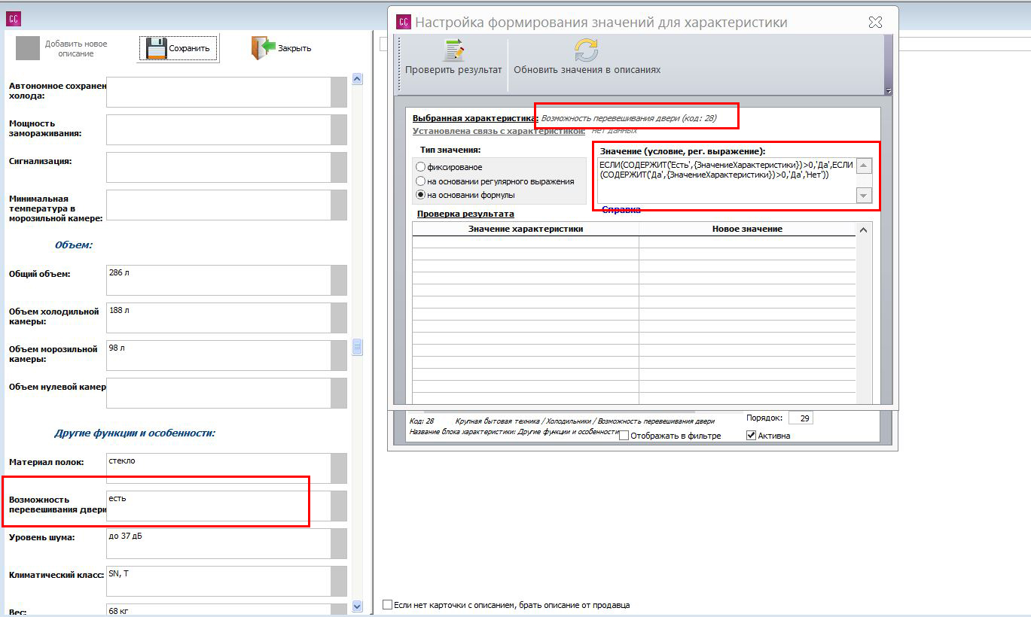The width and height of the screenshot is (1031, 617).
Task: Click formula box scroll down arrow
Action: [x=865, y=196]
